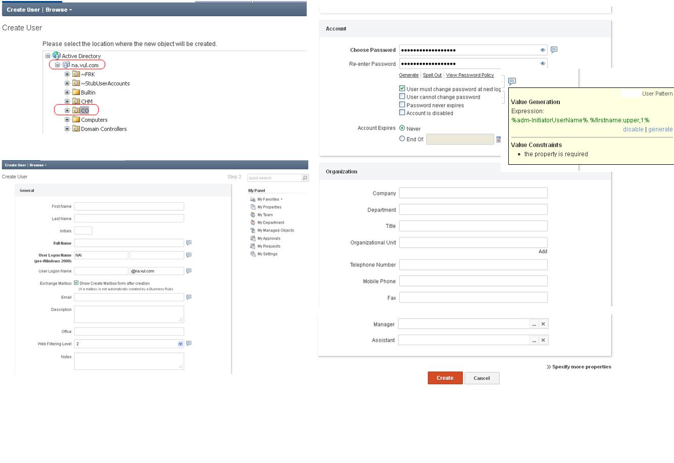674x463 pixels.
Task: Clear the Assistant field with X
Action: (x=543, y=340)
